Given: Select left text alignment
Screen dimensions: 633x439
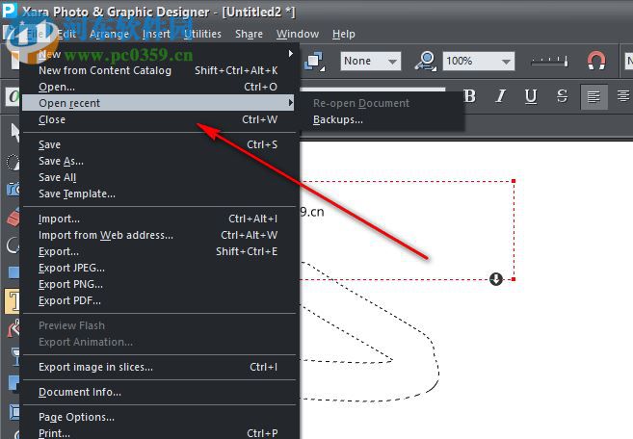Looking at the screenshot, I should pyautogui.click(x=593, y=97).
